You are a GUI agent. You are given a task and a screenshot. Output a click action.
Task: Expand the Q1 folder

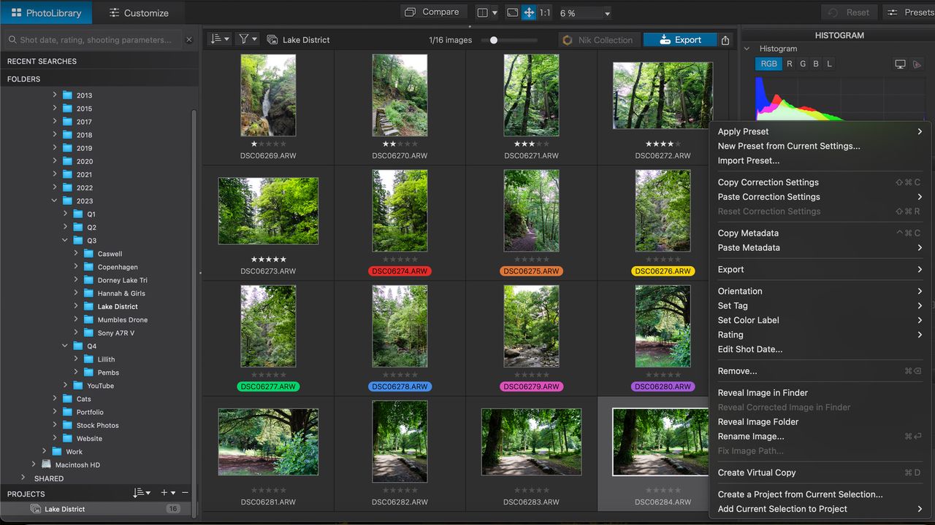click(65, 214)
